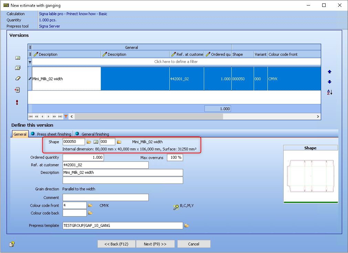This screenshot has height=253, width=348.
Task: Click the grid horizontal scrollbar thumb
Action: click(149, 116)
